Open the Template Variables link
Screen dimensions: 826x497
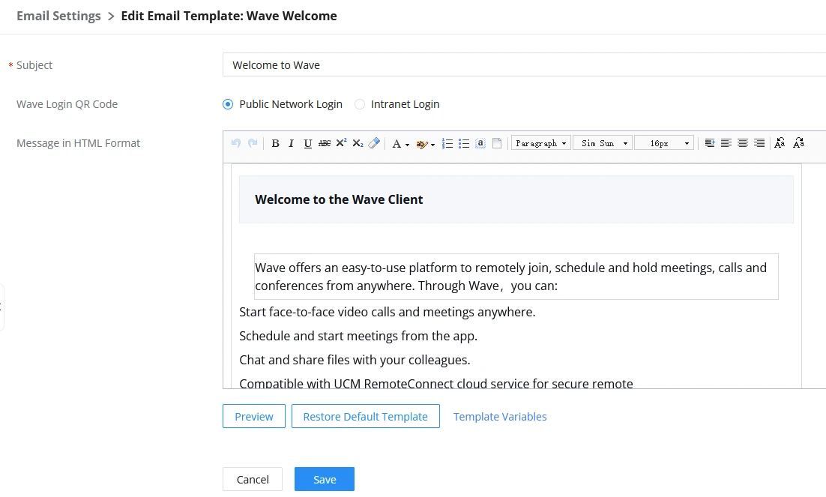click(500, 416)
